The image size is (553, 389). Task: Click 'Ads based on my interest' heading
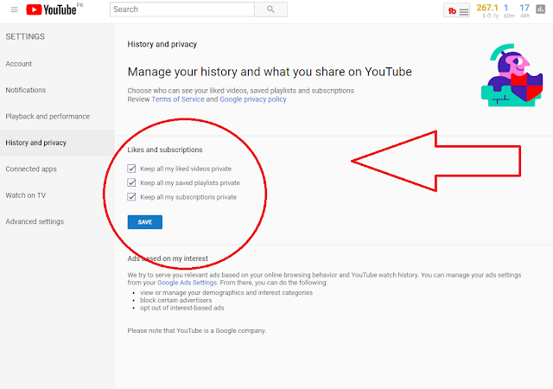pyautogui.click(x=168, y=258)
